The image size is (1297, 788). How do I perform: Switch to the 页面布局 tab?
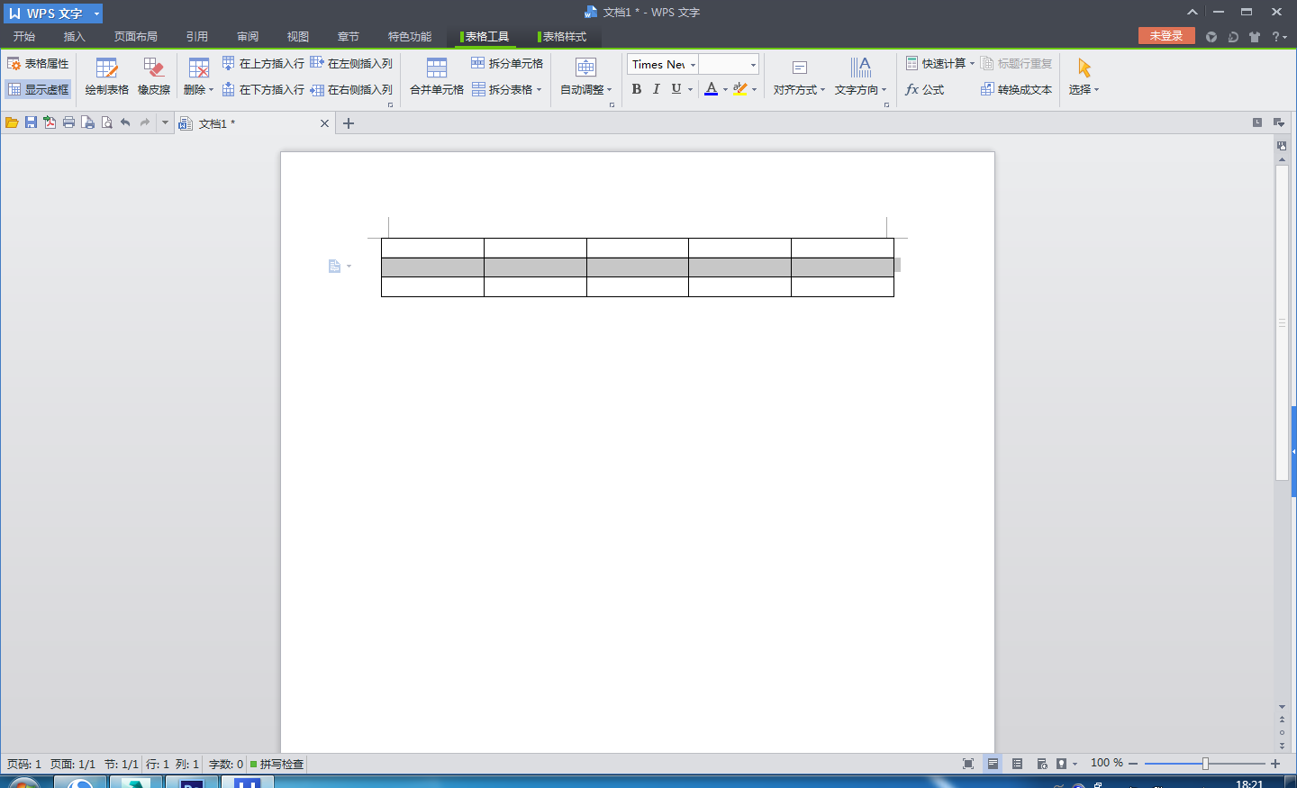(136, 37)
